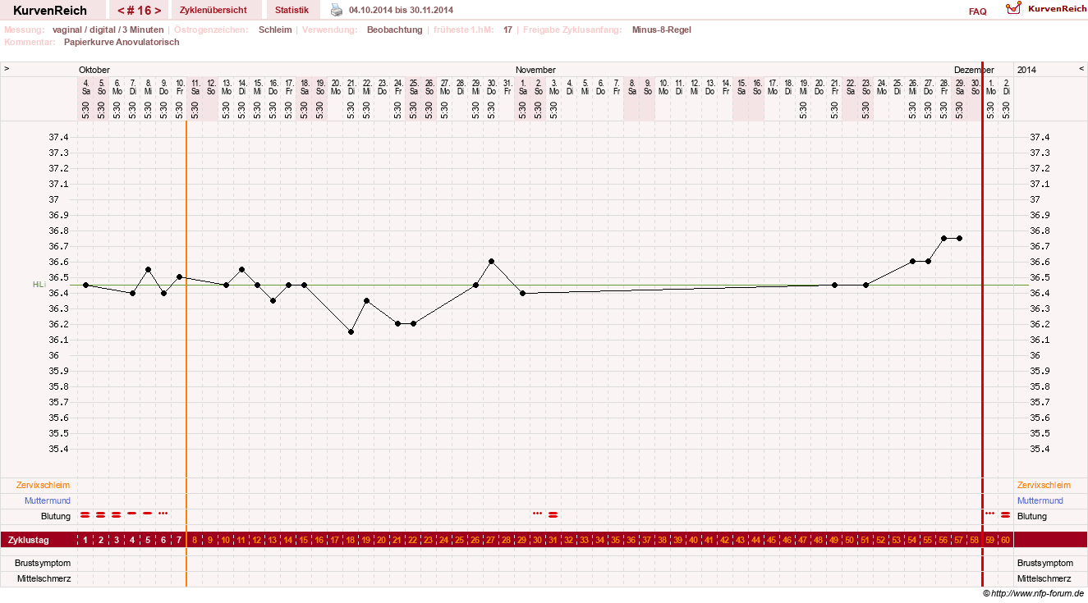Screen dimensions: 1088x603
Task: Open the http://www.nfp-forum.de link
Action: pos(1038,593)
